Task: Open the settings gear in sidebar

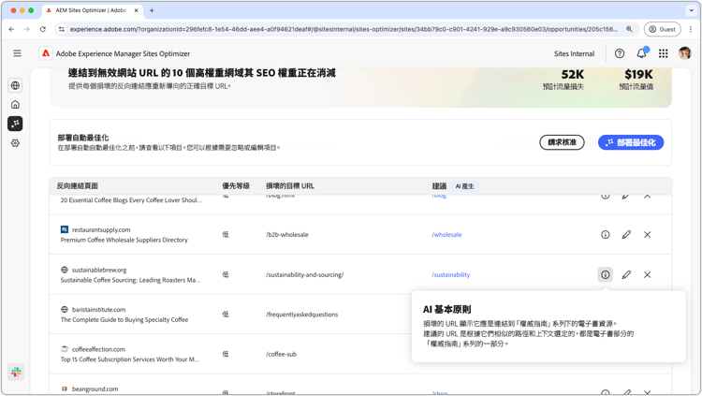Action: 15,143
